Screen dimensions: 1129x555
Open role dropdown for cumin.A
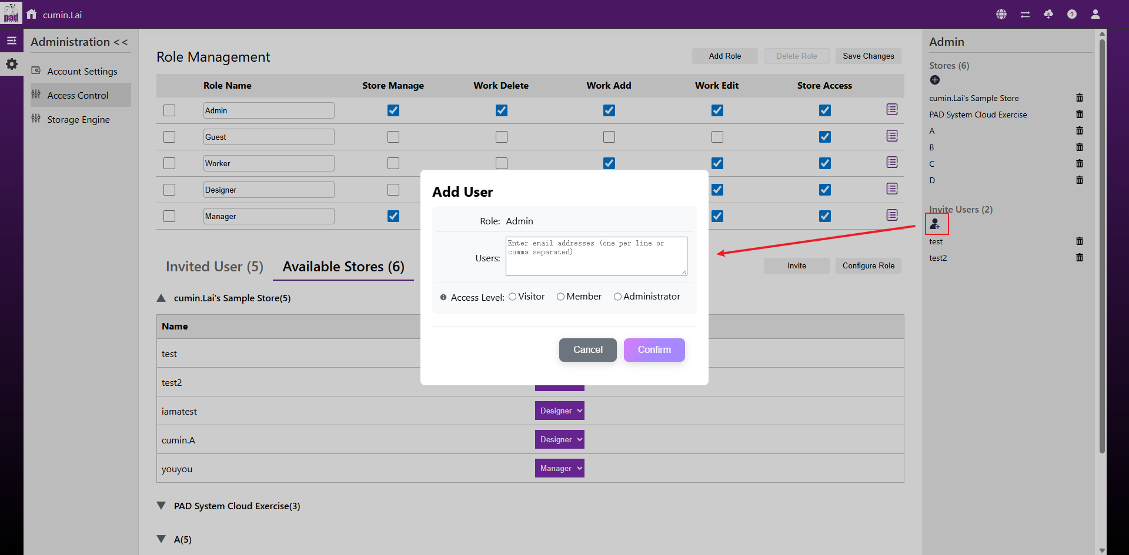559,439
